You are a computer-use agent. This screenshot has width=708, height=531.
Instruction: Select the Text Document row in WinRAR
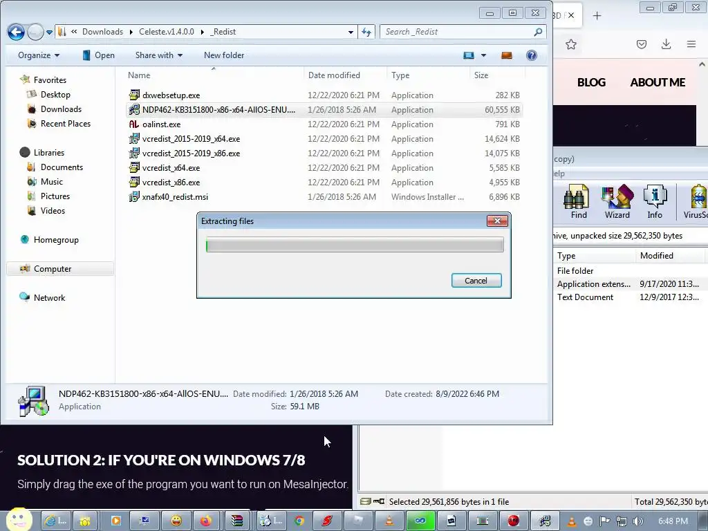coord(631,297)
